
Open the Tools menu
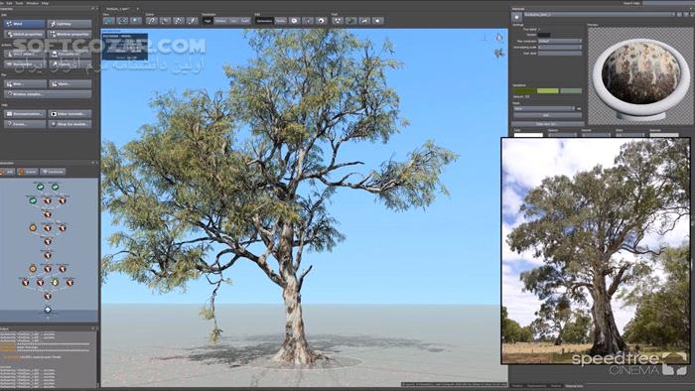pyautogui.click(x=19, y=3)
